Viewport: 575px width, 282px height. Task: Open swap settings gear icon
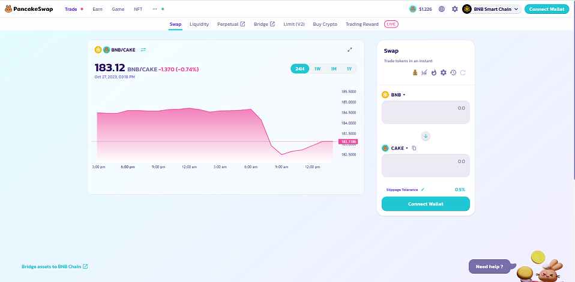pyautogui.click(x=444, y=72)
